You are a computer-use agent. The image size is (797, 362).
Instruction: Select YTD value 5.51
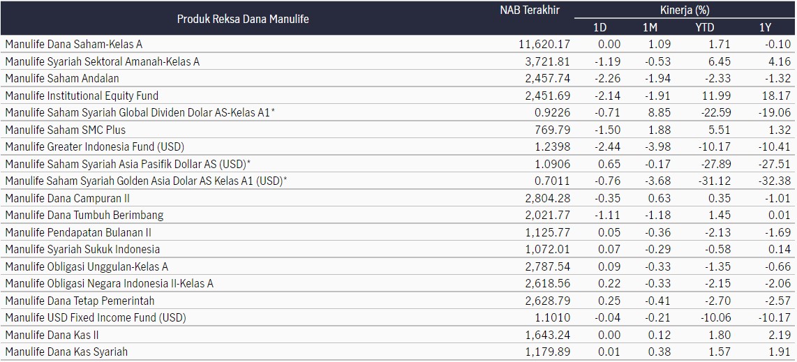coord(721,130)
